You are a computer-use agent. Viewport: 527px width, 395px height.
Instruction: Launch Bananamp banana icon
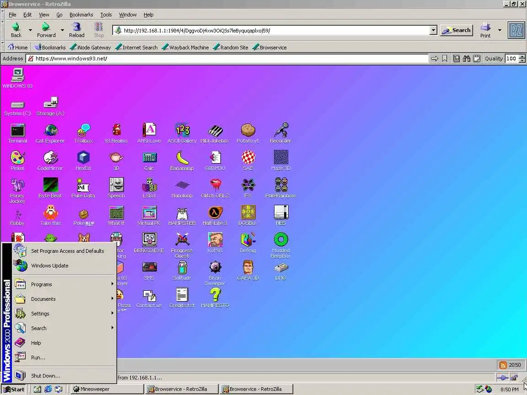point(182,161)
